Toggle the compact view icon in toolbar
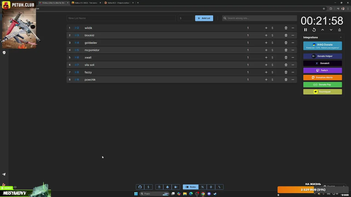351x197 pixels. 211,187
